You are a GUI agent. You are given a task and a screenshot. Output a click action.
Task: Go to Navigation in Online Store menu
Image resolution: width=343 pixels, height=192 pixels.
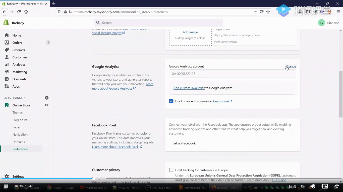point(20,134)
